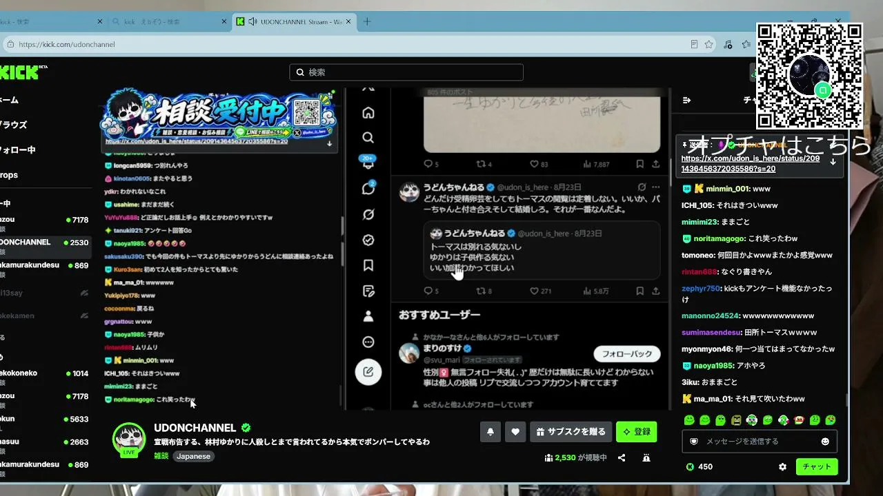Open the X search magnifier icon
883x496 pixels.
[368, 138]
